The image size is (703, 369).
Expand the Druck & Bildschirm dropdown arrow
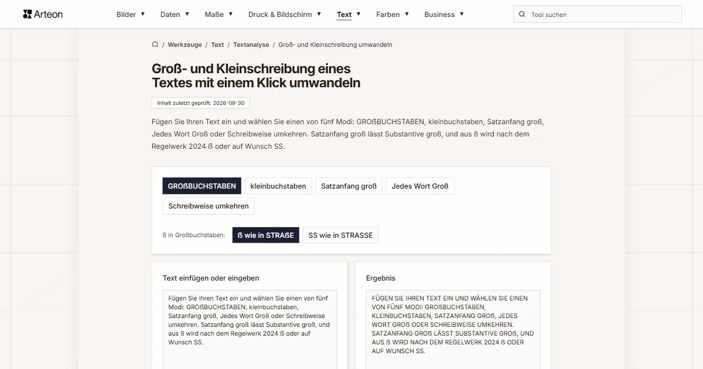coord(319,14)
